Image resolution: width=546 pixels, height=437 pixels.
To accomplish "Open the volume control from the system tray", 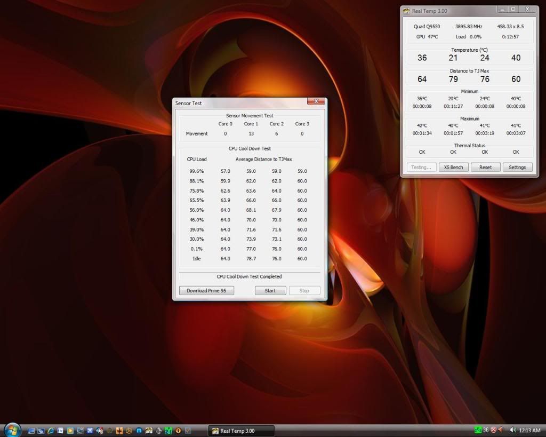I will pos(513,430).
